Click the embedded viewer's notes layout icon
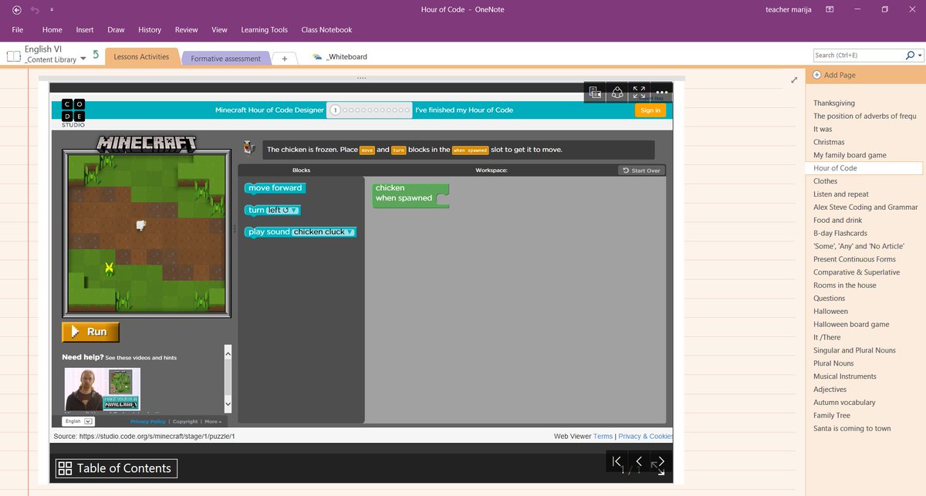This screenshot has height=496, width=926. pos(595,93)
